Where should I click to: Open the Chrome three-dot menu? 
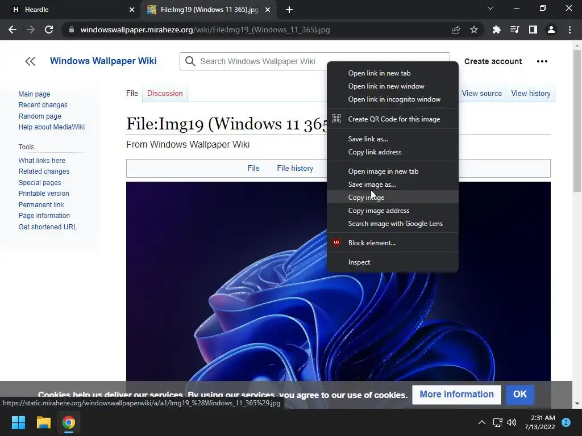(x=569, y=30)
